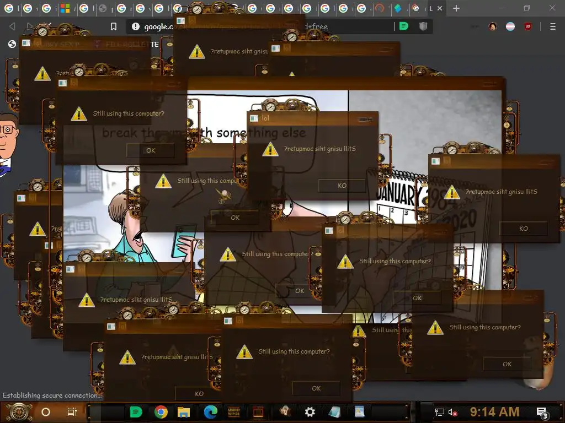View the site security info icon

136,26
